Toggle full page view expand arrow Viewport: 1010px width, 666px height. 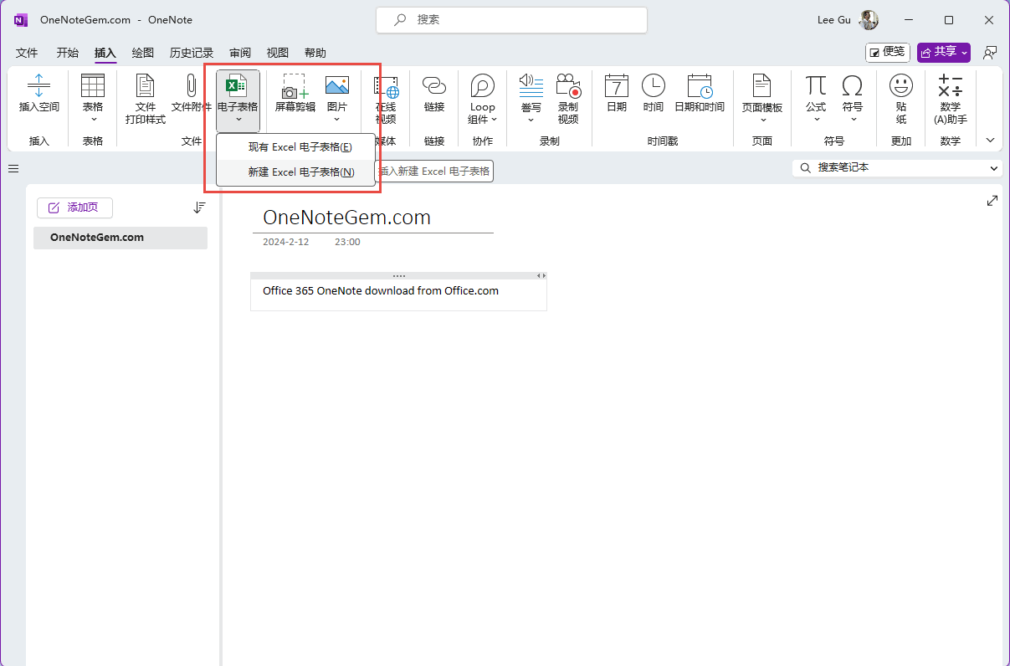(x=992, y=201)
